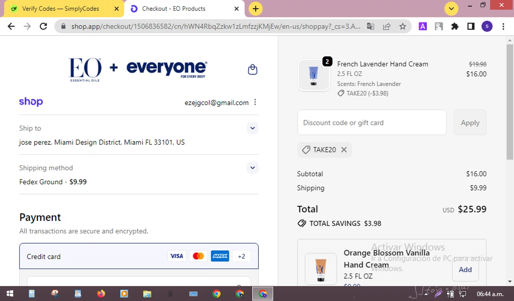514x301 pixels.
Task: Translate this page icon
Action: [x=370, y=26]
